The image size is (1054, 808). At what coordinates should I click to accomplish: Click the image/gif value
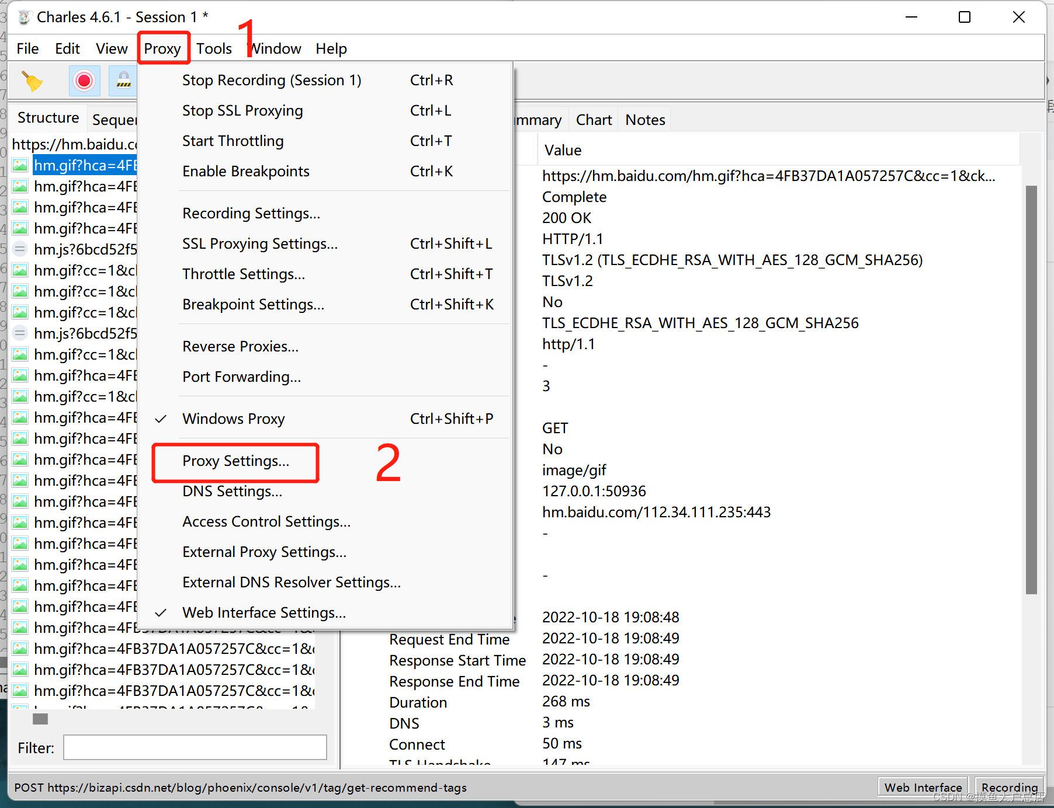(574, 470)
